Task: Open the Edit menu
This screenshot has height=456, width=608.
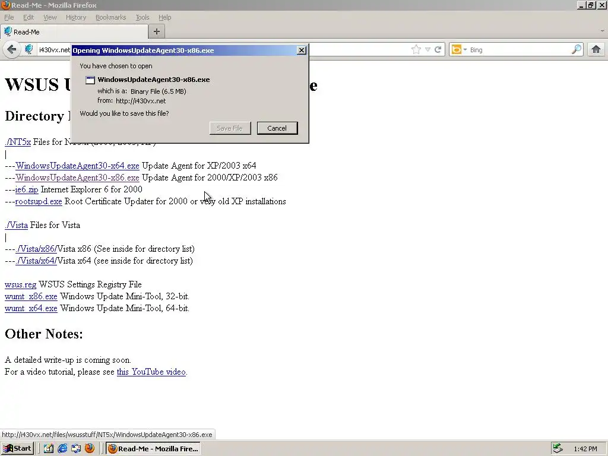Action: pos(28,17)
